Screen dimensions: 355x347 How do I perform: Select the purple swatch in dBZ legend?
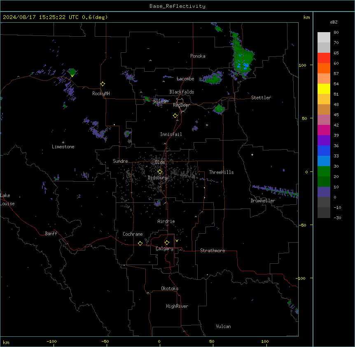[324, 141]
